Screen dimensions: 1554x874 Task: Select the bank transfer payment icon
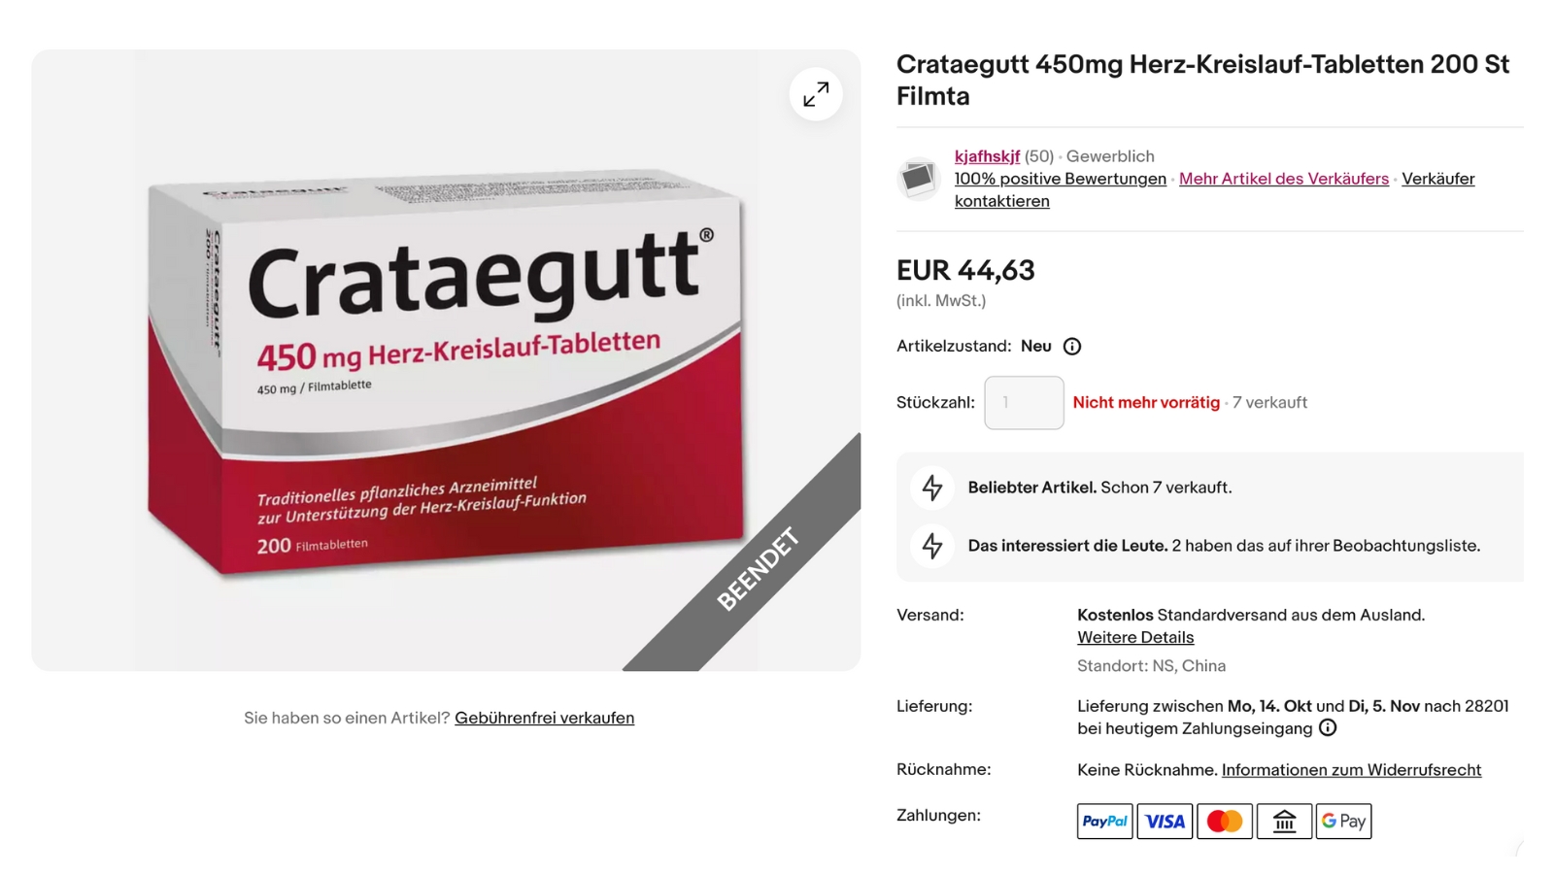[1284, 822]
